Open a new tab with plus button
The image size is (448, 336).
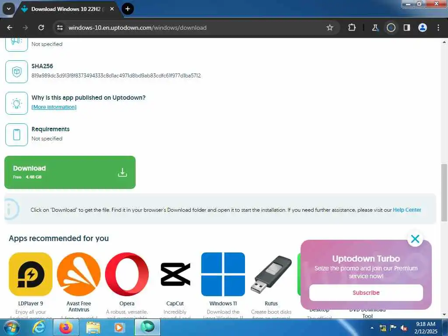128,9
